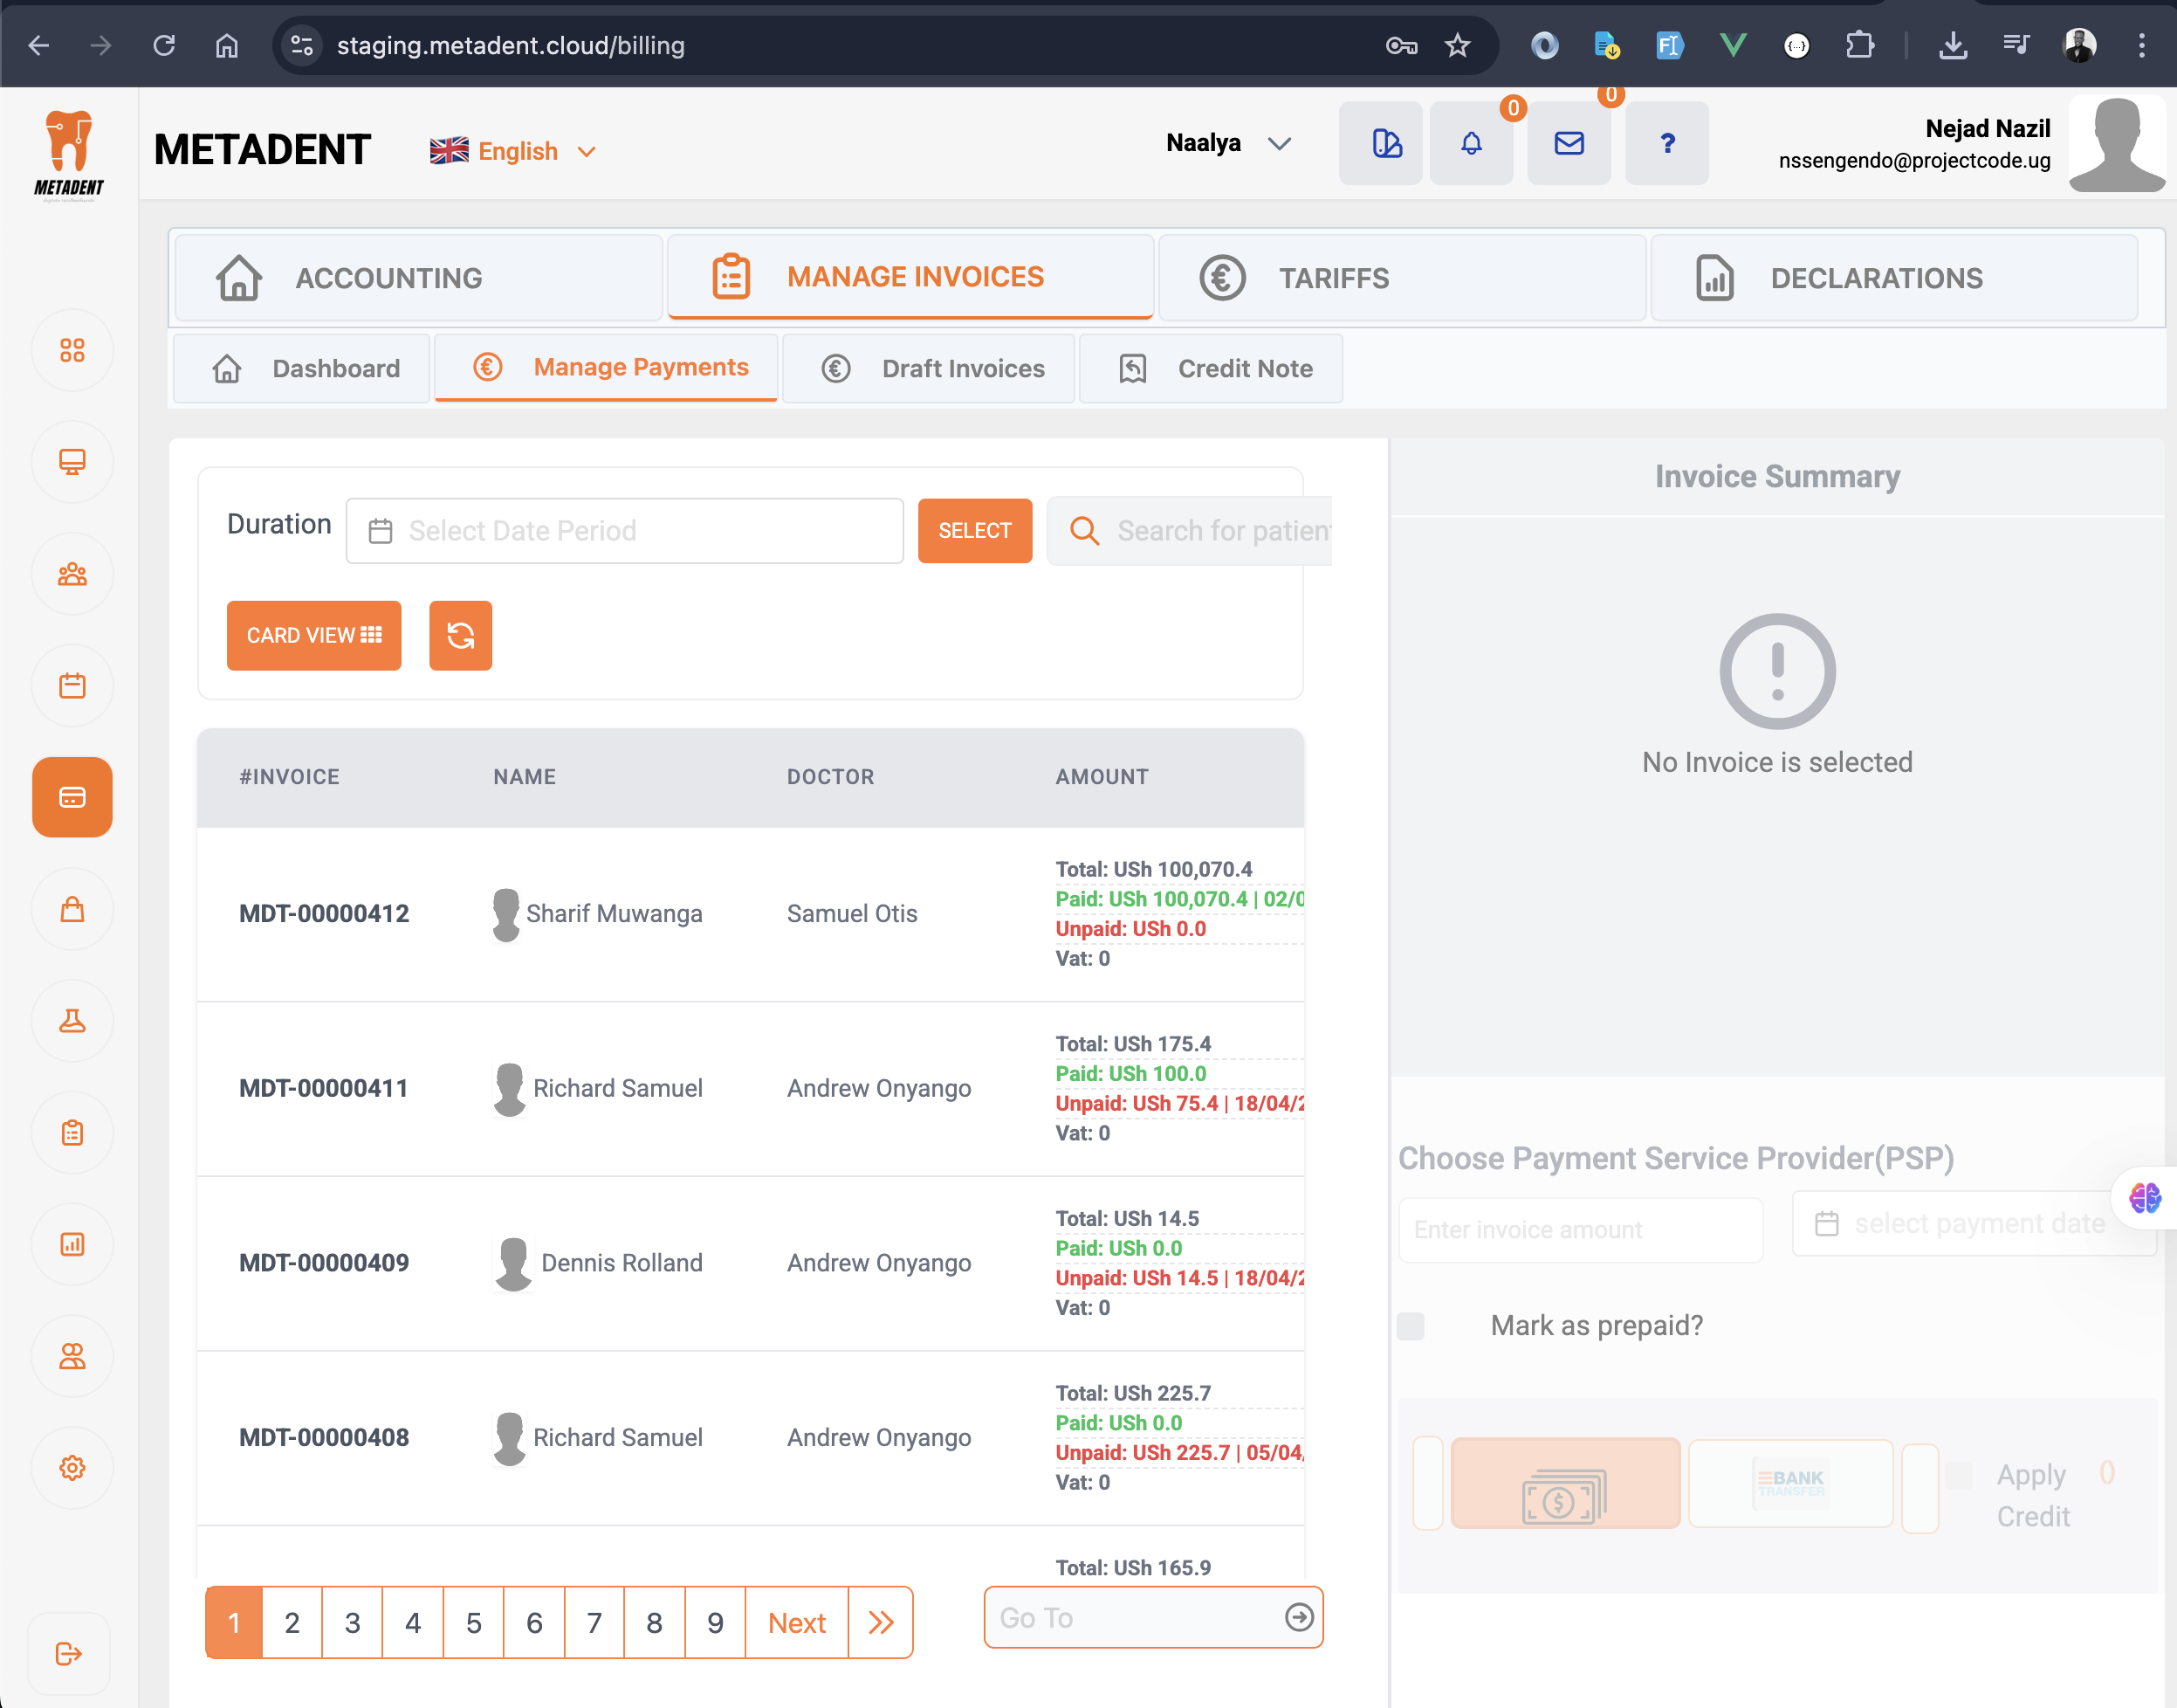Open the settings gear in sidebar
Viewport: 2177px width, 1708px height.
click(x=72, y=1468)
